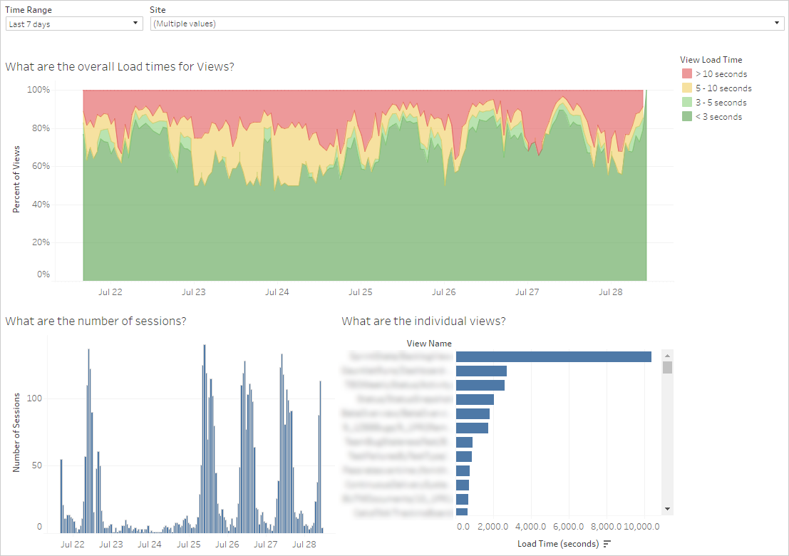
Task: Select the 5 - 10 seconds yellow swatch
Action: point(687,88)
